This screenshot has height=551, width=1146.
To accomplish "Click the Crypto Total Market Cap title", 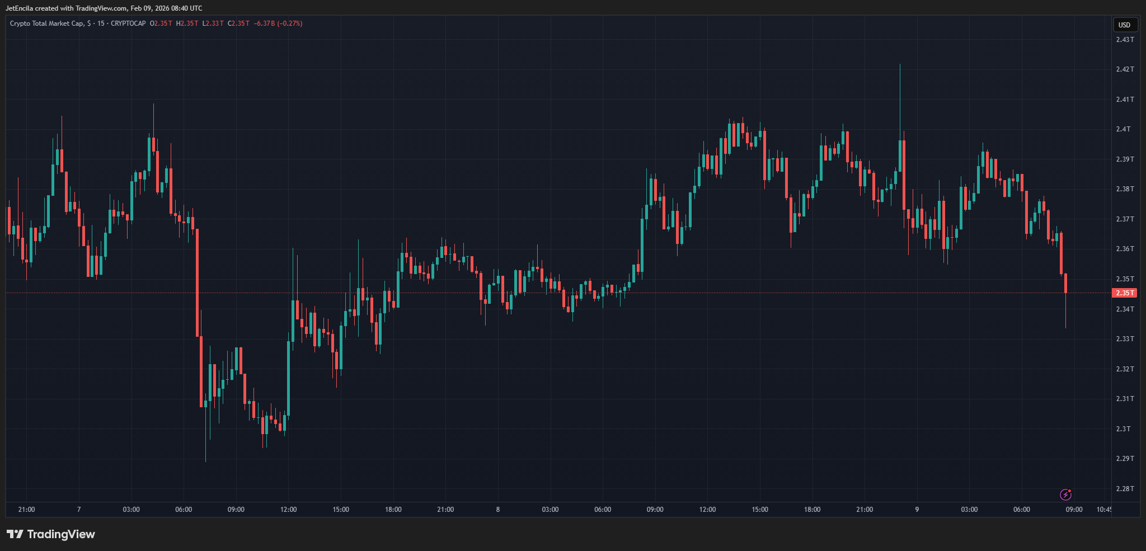I will point(46,23).
